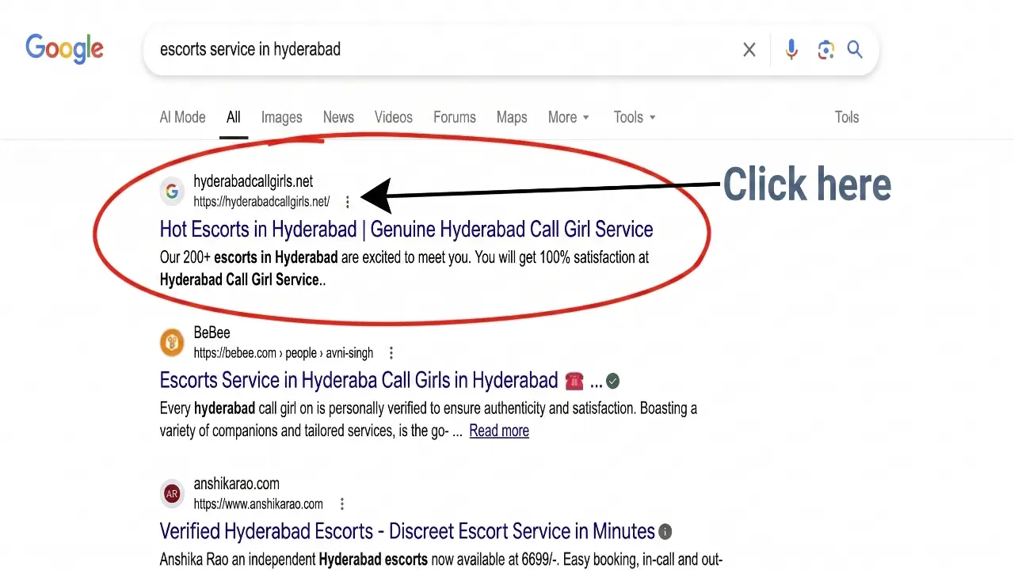
Task: Click the Tools button without an arrow
Action: pos(847,117)
